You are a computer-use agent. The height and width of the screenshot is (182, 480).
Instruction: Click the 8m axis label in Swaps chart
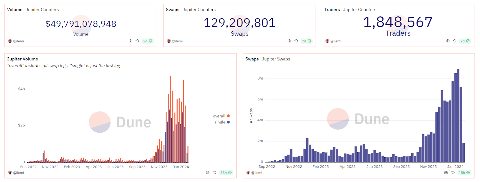[x=260, y=78]
